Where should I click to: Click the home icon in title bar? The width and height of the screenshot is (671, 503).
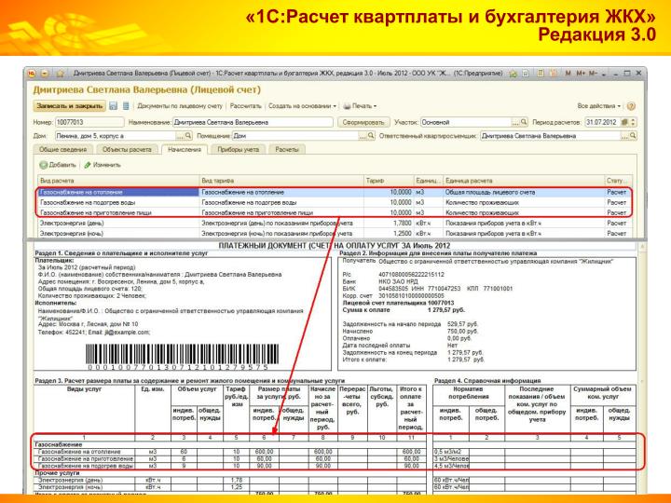60,74
